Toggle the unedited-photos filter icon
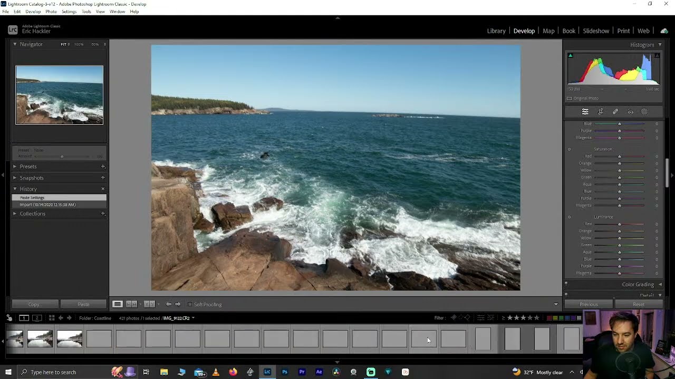Screen dimensions: 675x379 pos(491,318)
